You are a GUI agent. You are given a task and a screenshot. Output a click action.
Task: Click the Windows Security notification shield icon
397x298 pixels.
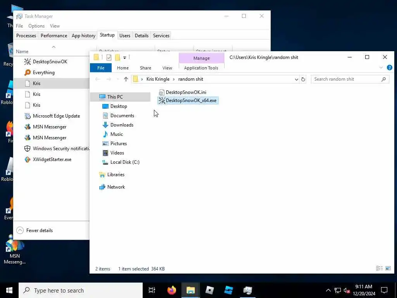point(28,149)
